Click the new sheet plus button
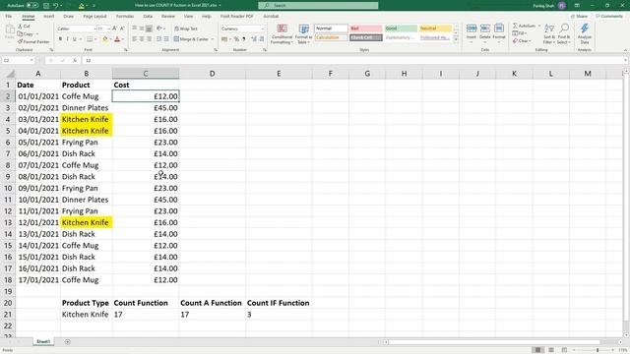The height and width of the screenshot is (354, 630). [68, 342]
